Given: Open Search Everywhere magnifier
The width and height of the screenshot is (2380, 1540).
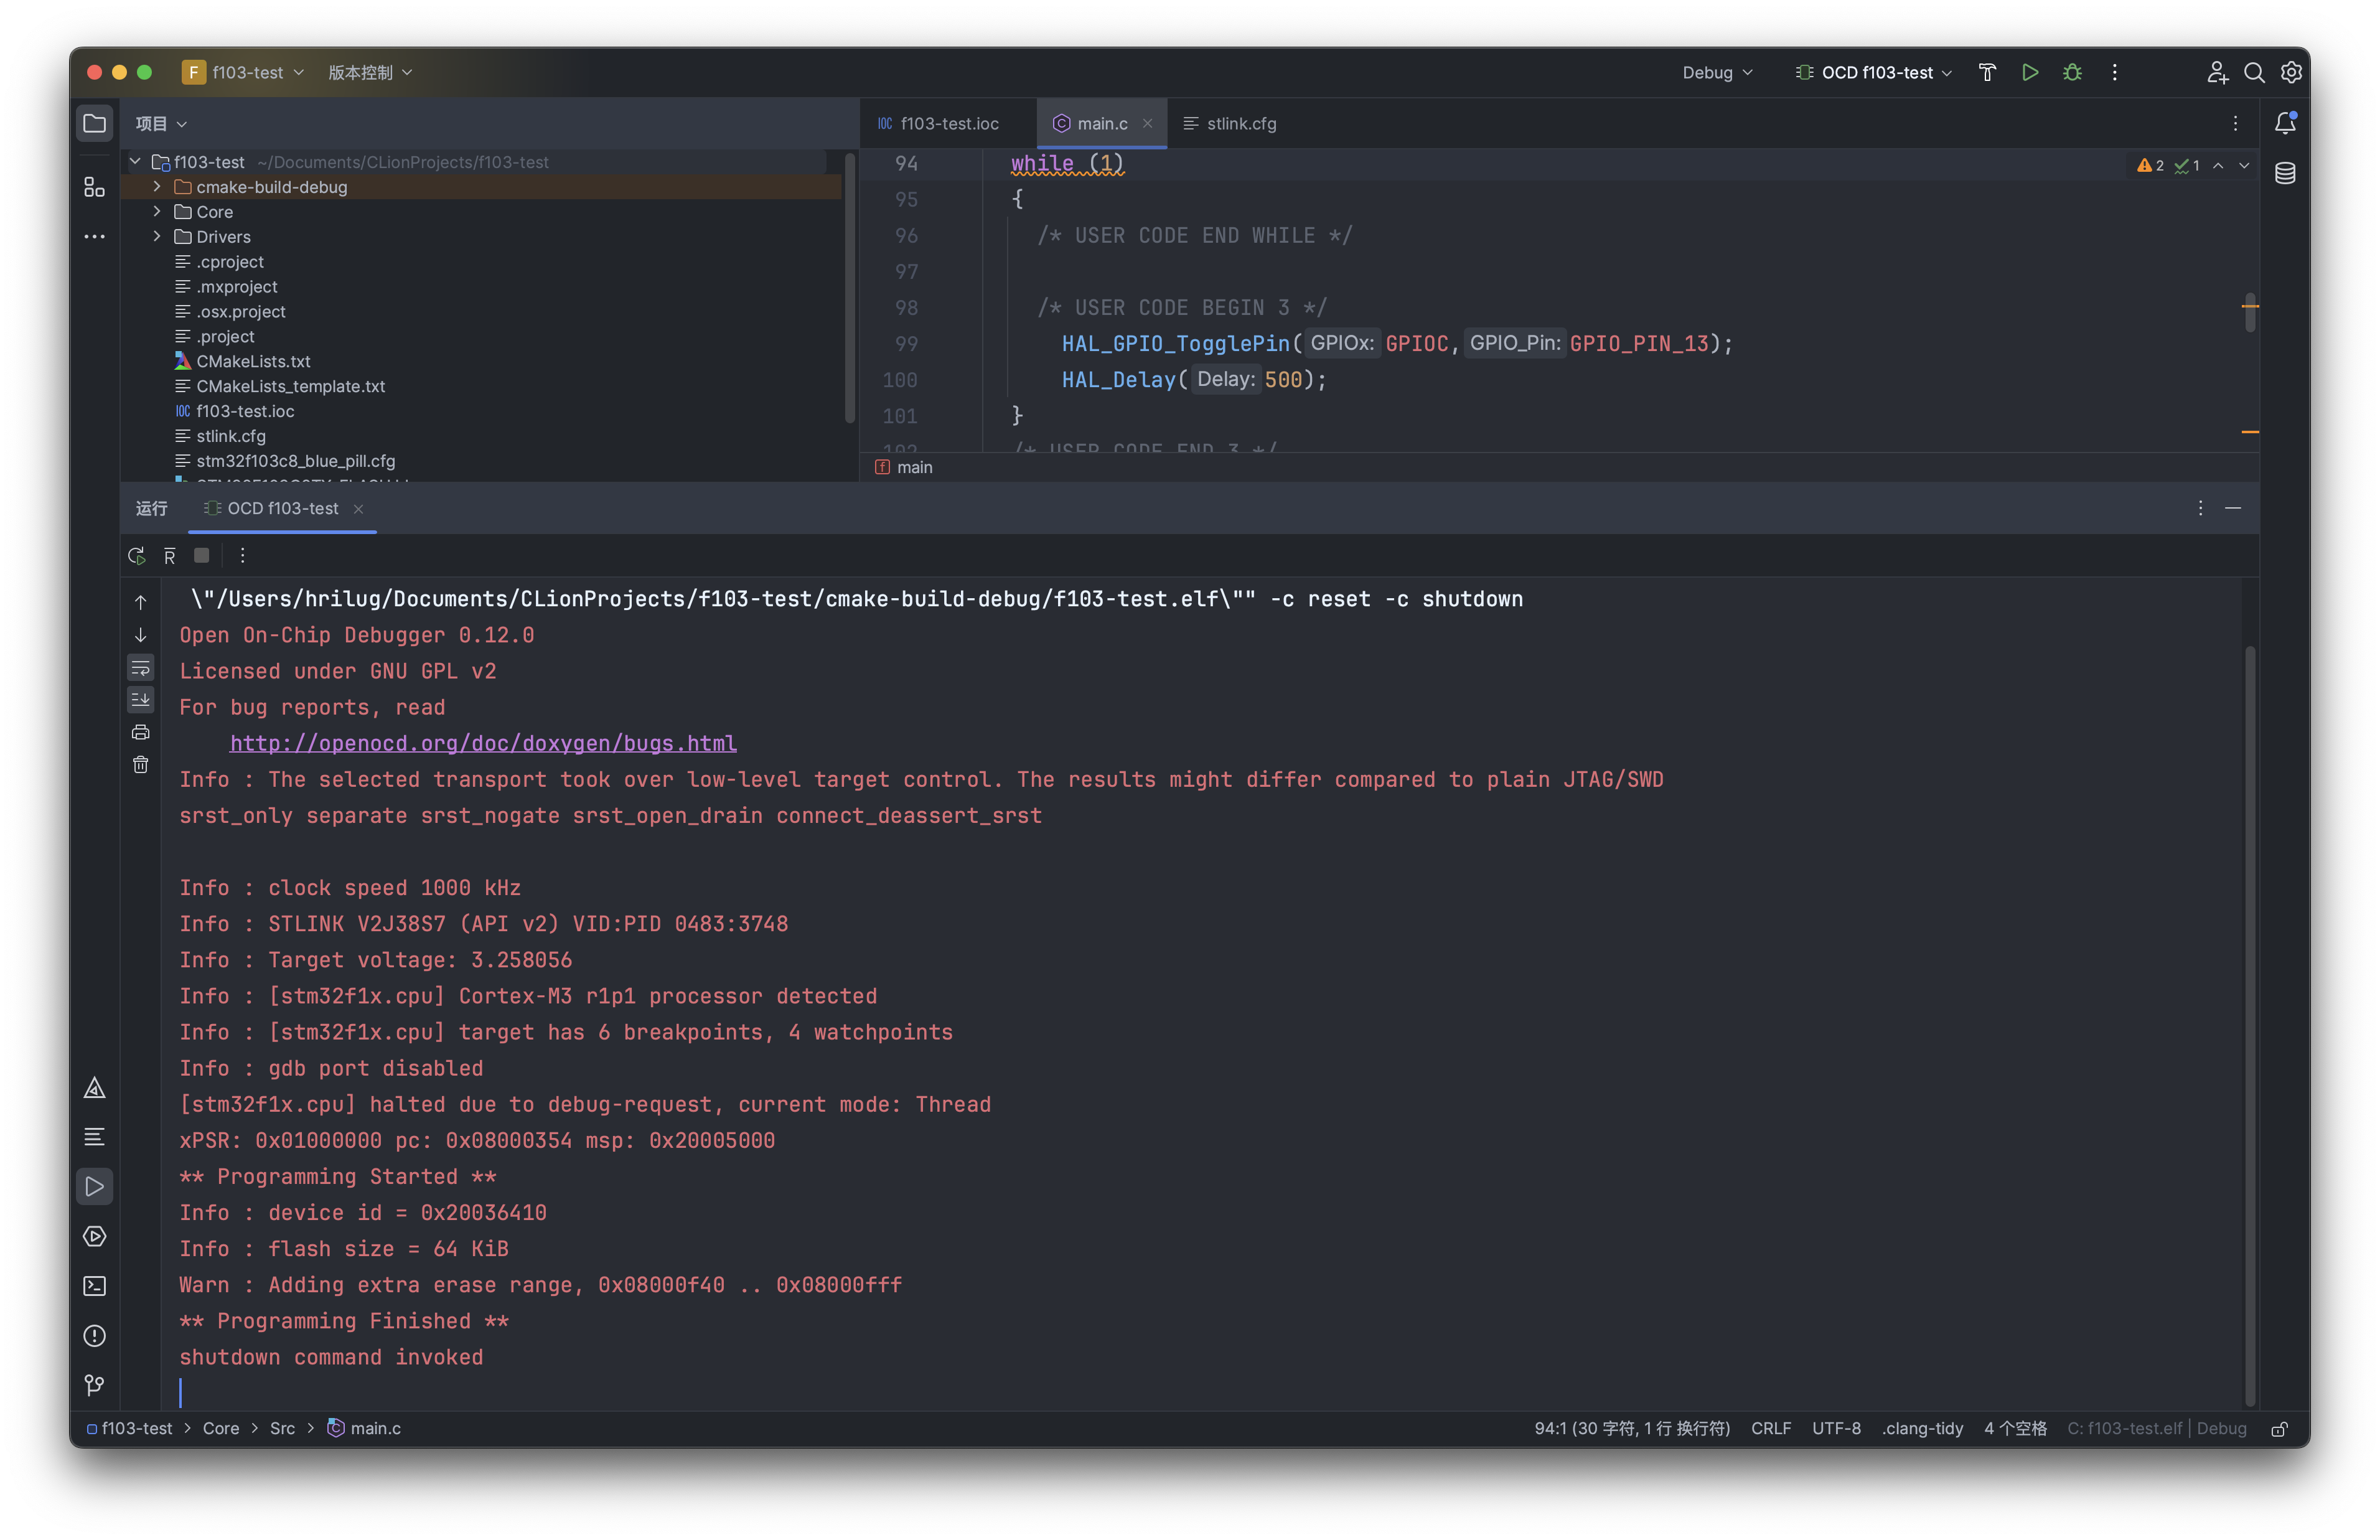Looking at the screenshot, I should click(2254, 72).
